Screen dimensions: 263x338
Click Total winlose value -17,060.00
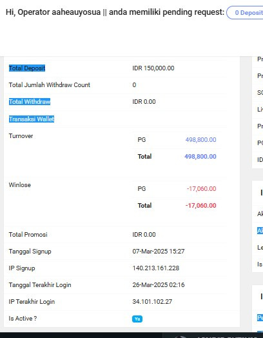click(x=200, y=205)
